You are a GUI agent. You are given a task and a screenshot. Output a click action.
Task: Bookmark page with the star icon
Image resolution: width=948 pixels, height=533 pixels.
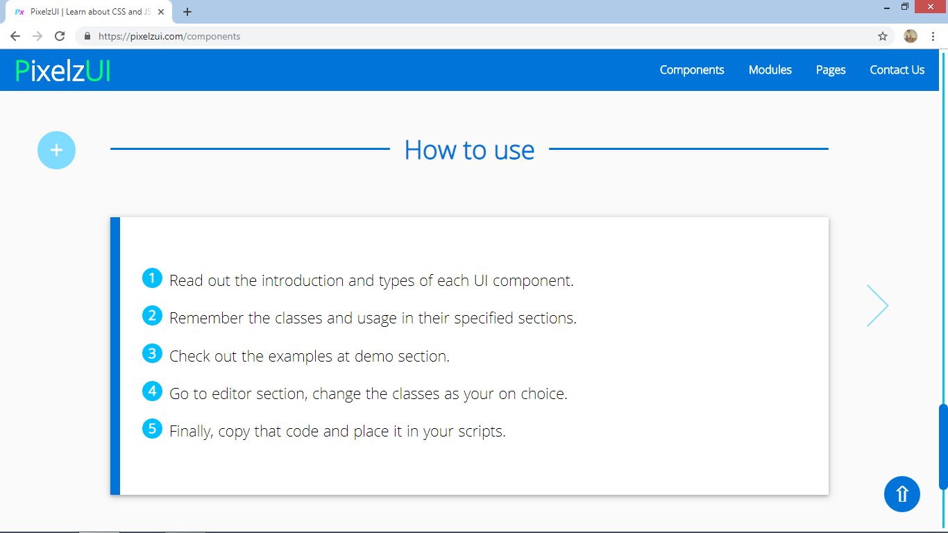(883, 36)
